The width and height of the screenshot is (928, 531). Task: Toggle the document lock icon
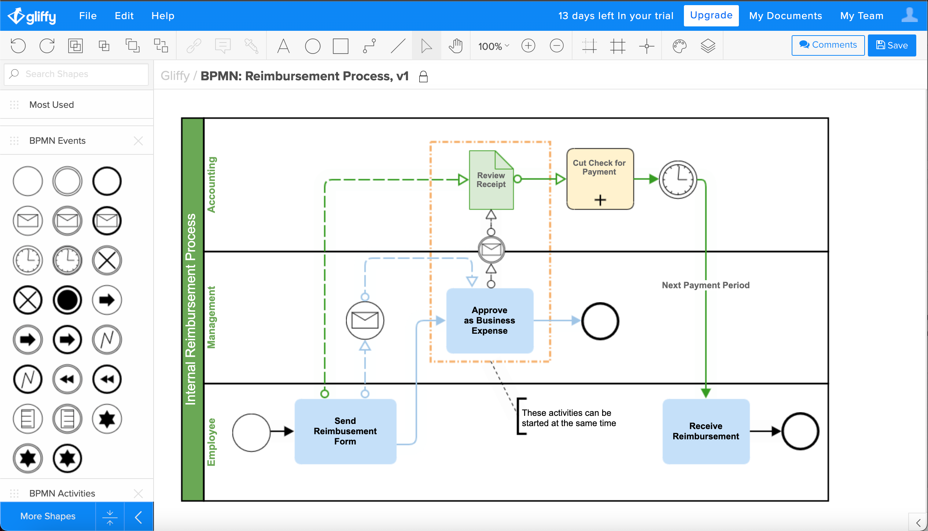(x=423, y=76)
